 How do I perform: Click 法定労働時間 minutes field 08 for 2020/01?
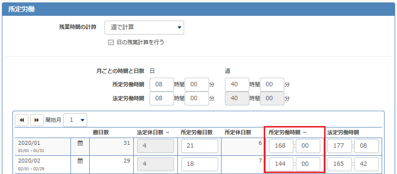[366, 146]
